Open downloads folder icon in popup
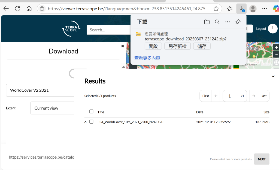Viewport: 279px width, 170px height. (x=207, y=22)
